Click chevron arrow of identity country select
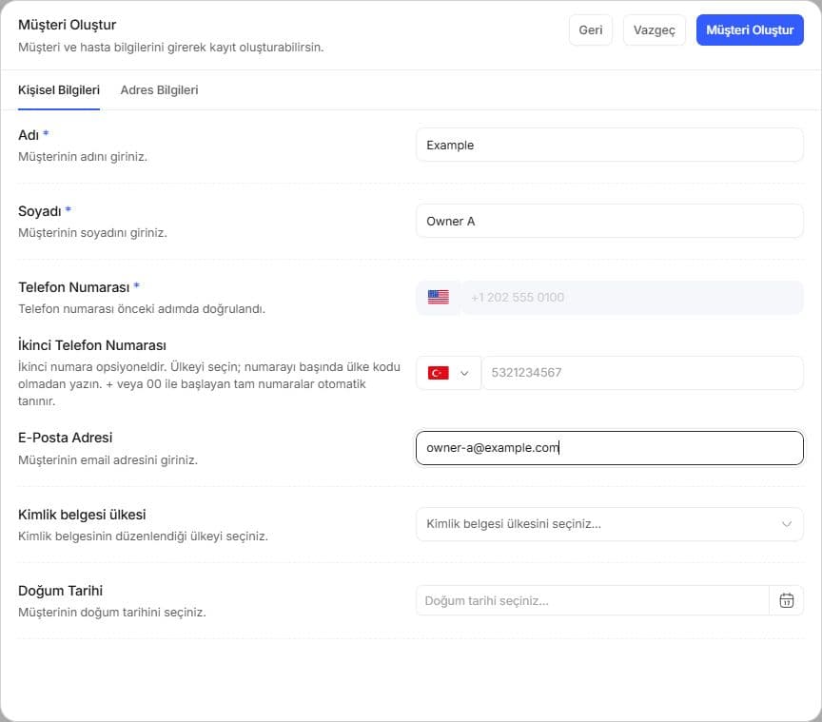Screen dimensions: 822x722 click(787, 524)
